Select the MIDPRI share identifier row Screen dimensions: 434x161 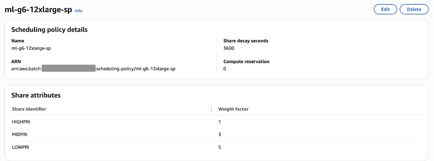click(20, 134)
